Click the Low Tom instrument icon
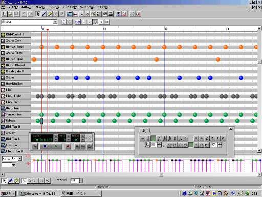The height and width of the screenshot is (197, 262). [x=3, y=145]
